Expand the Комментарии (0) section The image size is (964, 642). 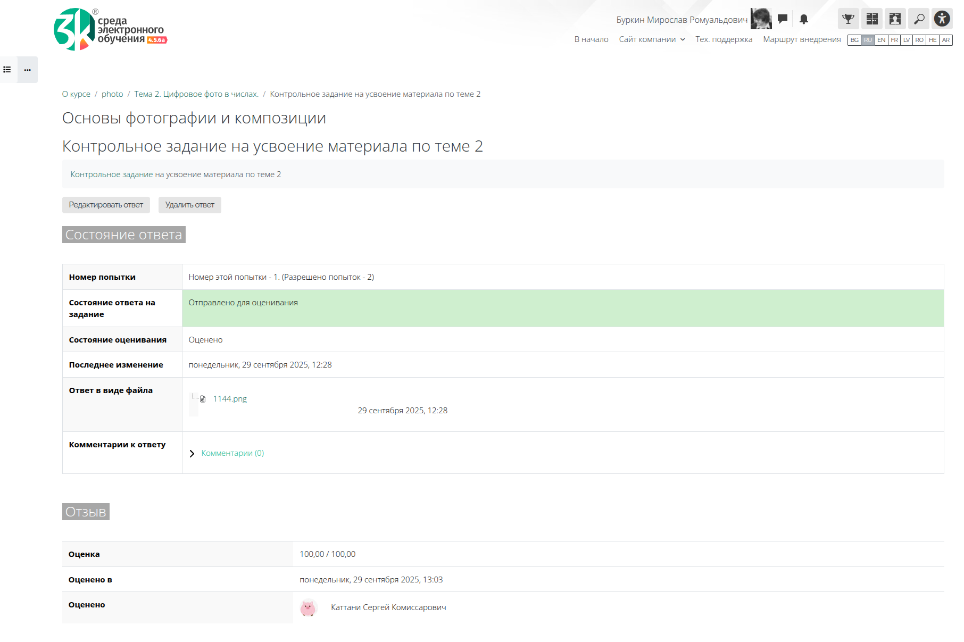click(x=232, y=453)
